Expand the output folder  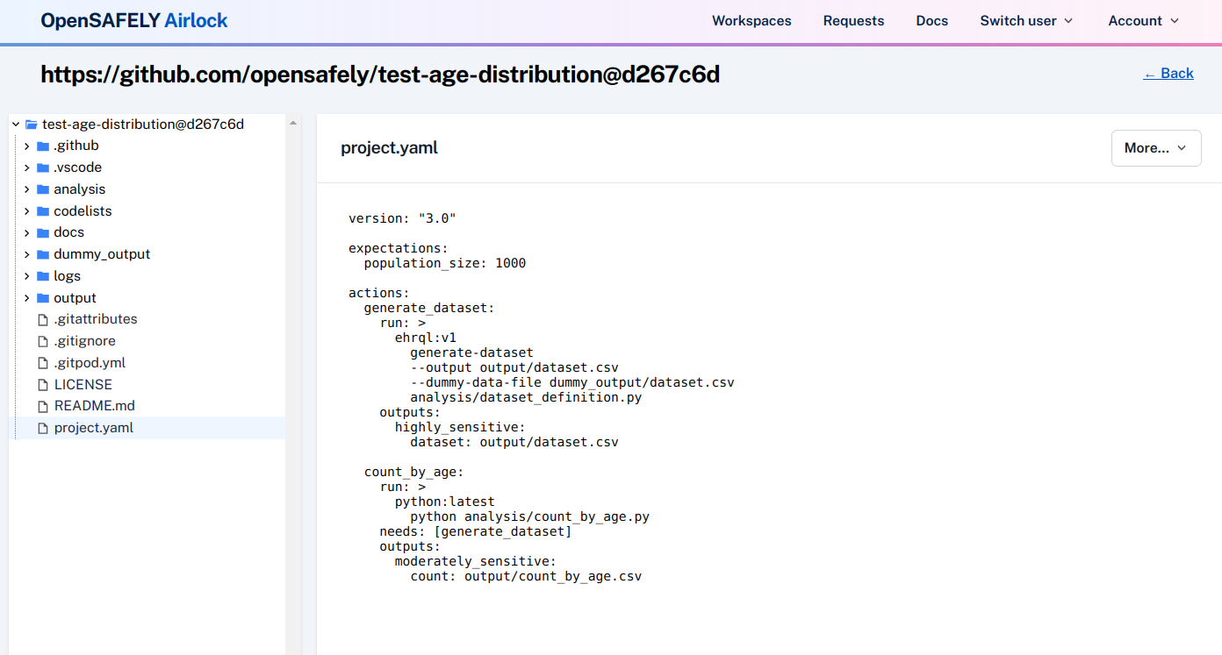[x=25, y=297]
